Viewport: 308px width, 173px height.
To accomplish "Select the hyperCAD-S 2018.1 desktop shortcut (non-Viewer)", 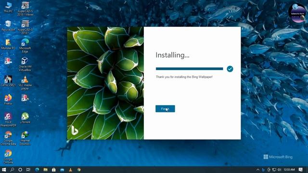I will (25, 27).
